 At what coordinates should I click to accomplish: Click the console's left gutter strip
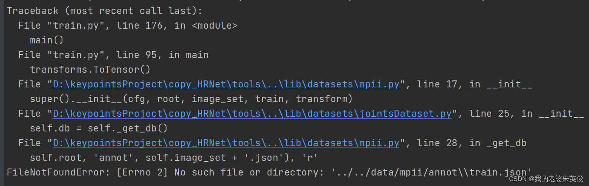point(2,93)
